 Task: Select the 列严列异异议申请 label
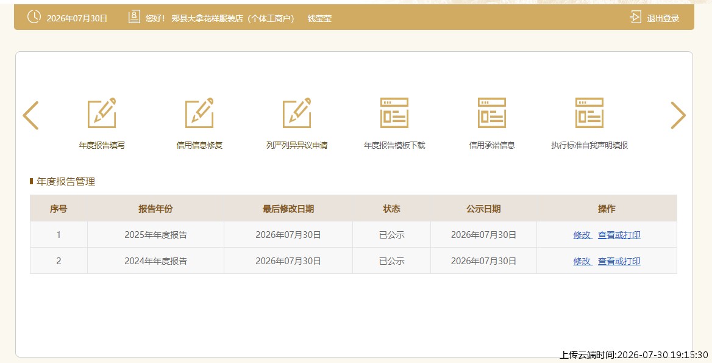point(297,145)
